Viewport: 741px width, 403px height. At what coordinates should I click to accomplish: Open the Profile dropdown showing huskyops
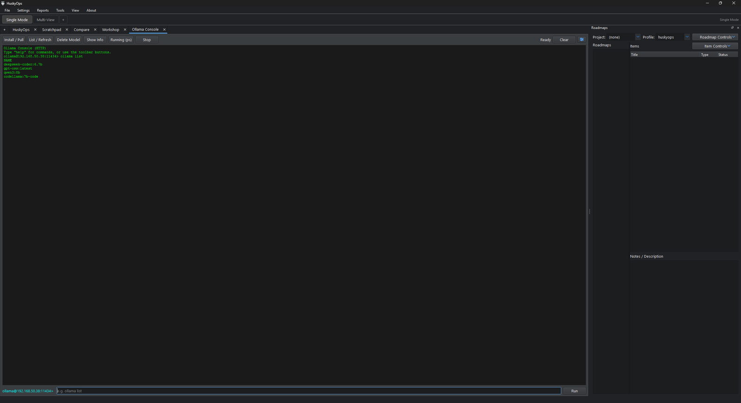pos(687,37)
